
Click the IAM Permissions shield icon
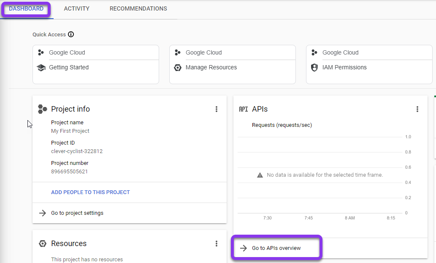tap(314, 67)
